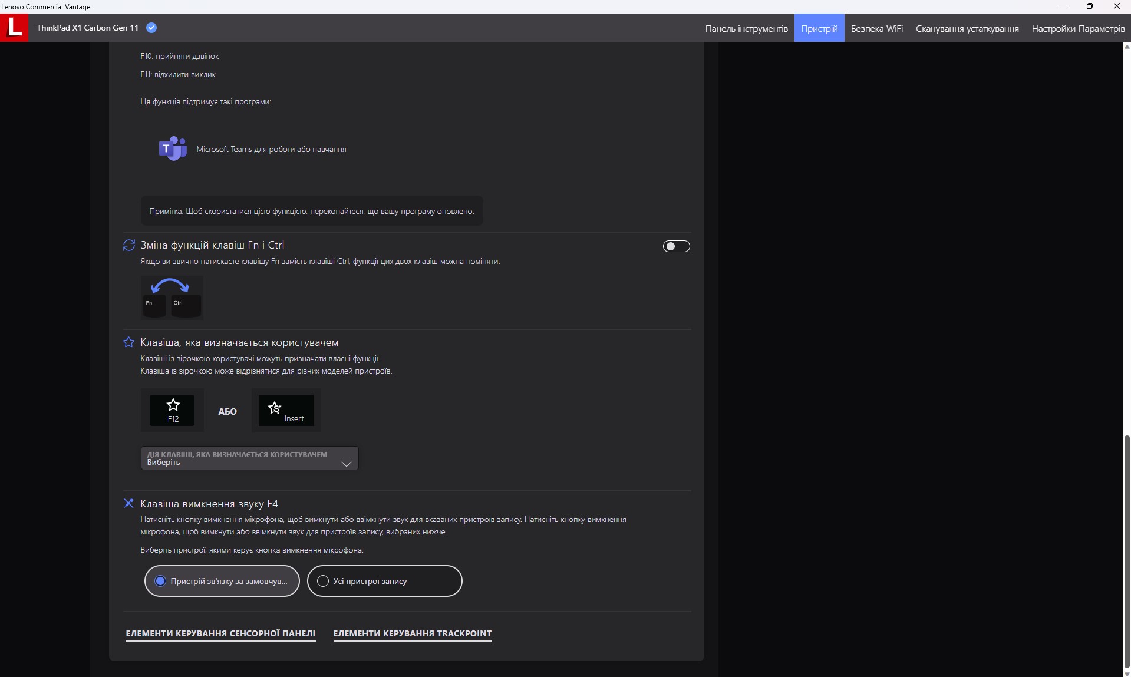Enable the Fn and Ctrl key swap toggle

(x=676, y=246)
